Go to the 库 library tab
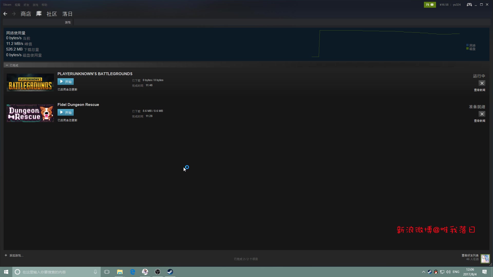 click(x=39, y=14)
